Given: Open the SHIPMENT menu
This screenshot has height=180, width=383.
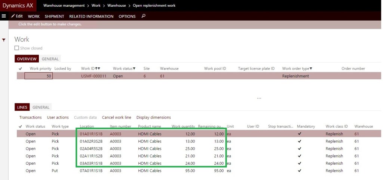Looking at the screenshot, I should [54, 16].
